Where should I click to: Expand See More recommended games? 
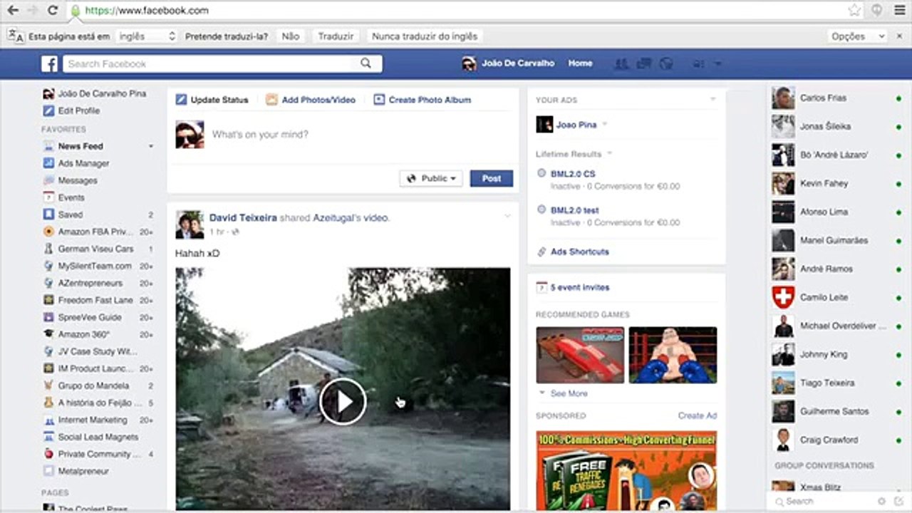pyautogui.click(x=563, y=393)
